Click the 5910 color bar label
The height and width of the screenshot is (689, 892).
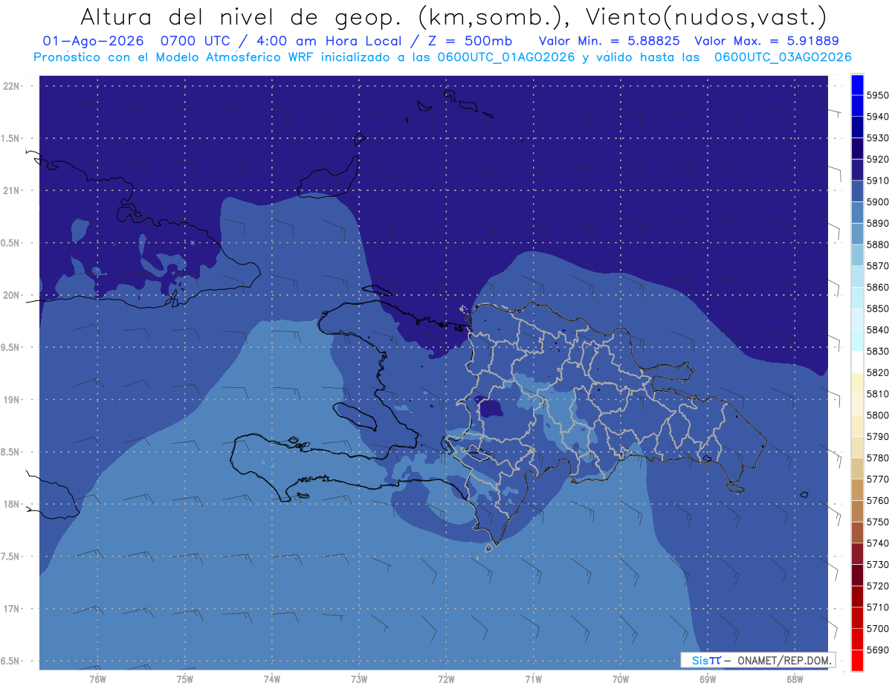click(877, 181)
